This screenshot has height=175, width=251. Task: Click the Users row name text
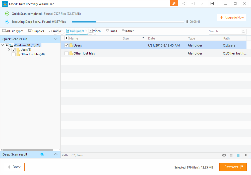tap(78, 45)
